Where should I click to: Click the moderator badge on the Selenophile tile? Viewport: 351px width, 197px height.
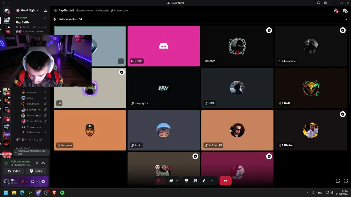[x=343, y=30]
